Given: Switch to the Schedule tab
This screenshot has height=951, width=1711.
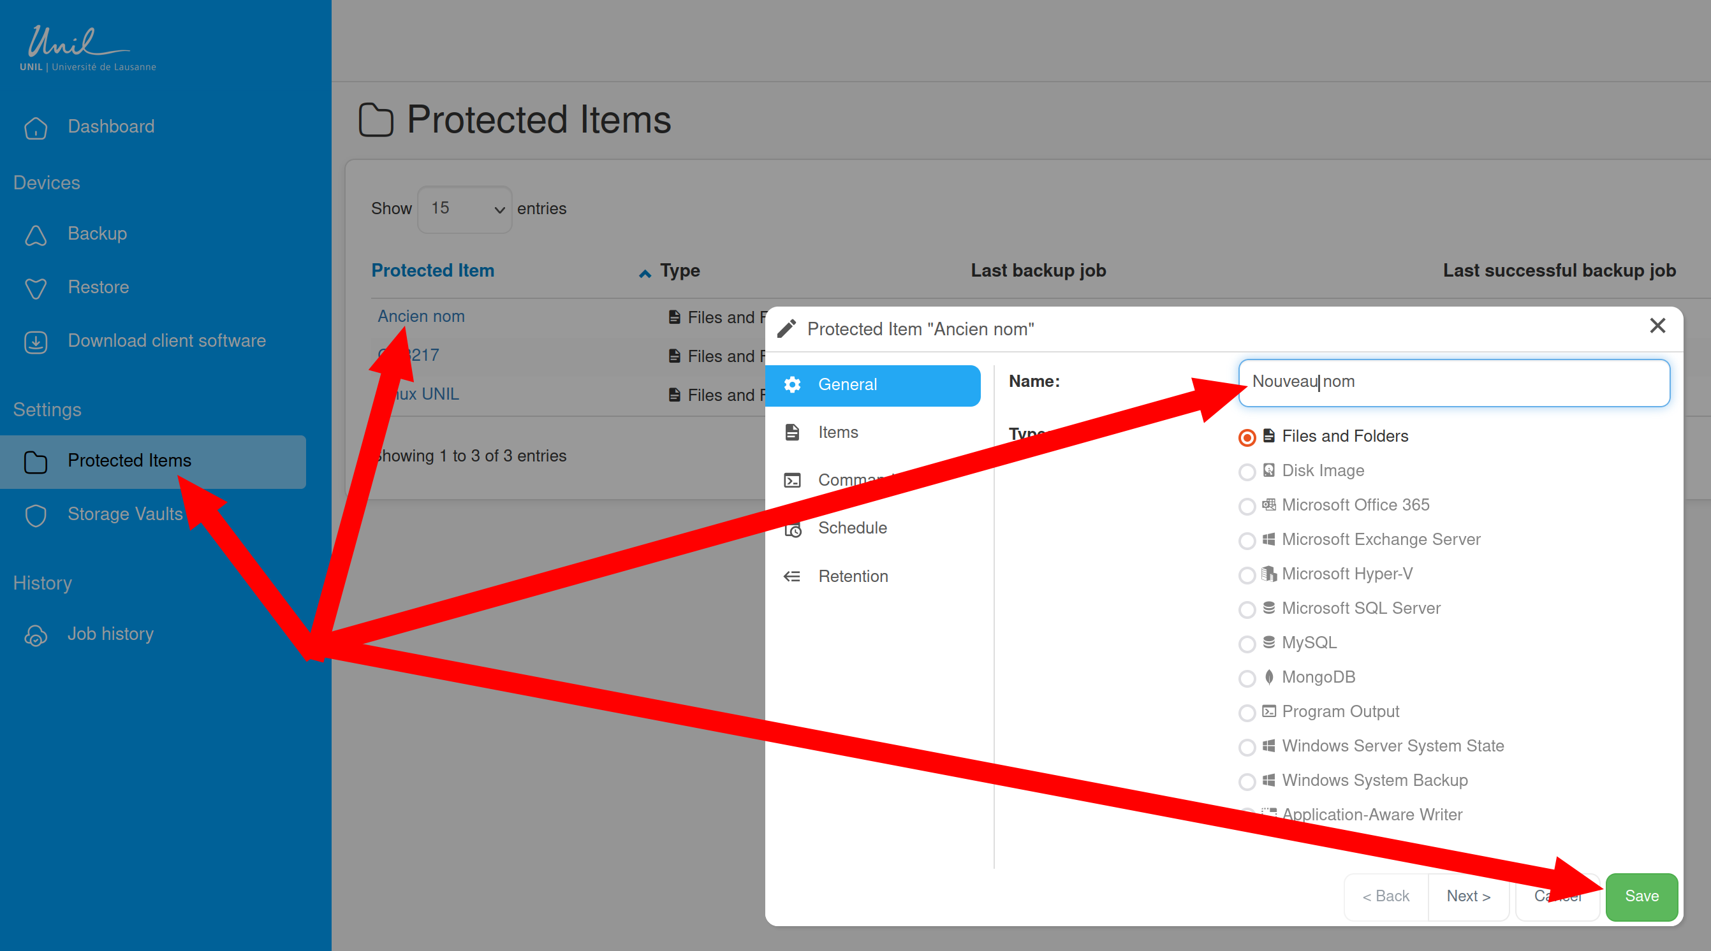Looking at the screenshot, I should click(x=852, y=528).
